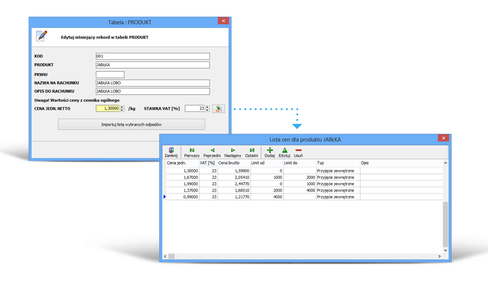Jump to first record with Pierwszy
The width and height of the screenshot is (488, 292).
(x=191, y=152)
